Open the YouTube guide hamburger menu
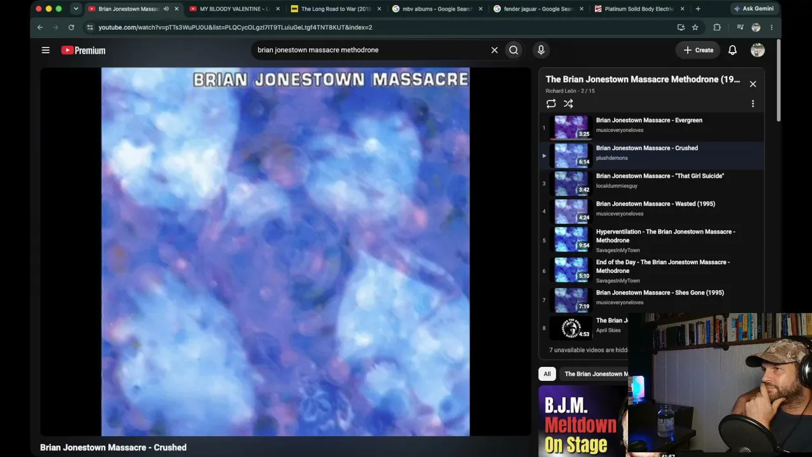 (46, 50)
